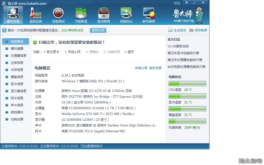Image resolution: width=264 pixels, height=165 pixels.
Task: Click the 保存截屏 camera screenshot icon
Action: click(191, 30)
